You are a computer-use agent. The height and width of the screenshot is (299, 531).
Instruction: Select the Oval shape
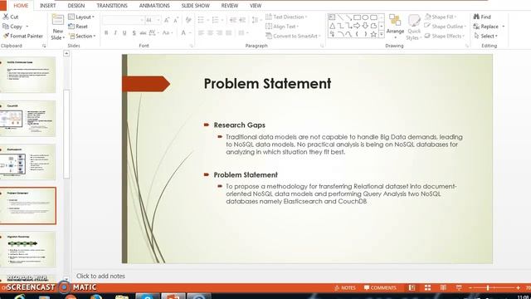pos(365,17)
